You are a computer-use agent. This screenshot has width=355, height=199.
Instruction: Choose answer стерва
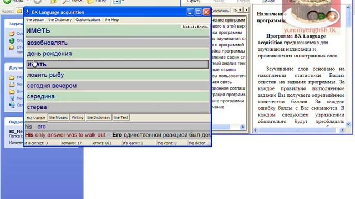118,107
